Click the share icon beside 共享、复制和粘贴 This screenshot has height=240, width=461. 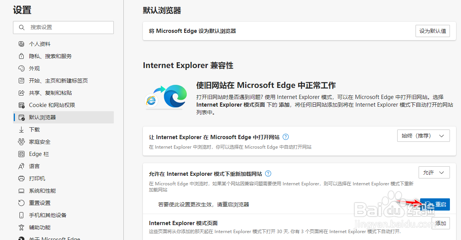click(21, 93)
